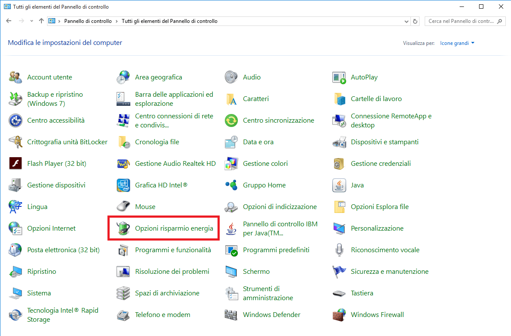Viewport: 511px width, 336px height.
Task: Click the Gestione credenziali safe icon
Action: coord(339,163)
